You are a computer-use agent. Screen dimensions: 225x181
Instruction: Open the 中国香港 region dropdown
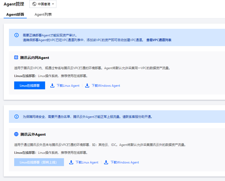tap(43, 4)
